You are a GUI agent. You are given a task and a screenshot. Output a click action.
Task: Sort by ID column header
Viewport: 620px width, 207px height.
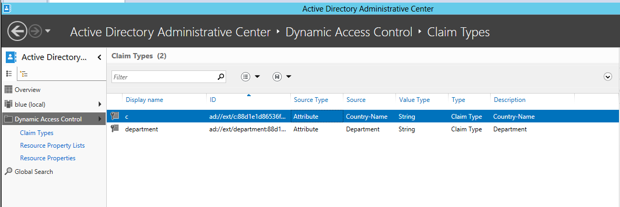[213, 100]
